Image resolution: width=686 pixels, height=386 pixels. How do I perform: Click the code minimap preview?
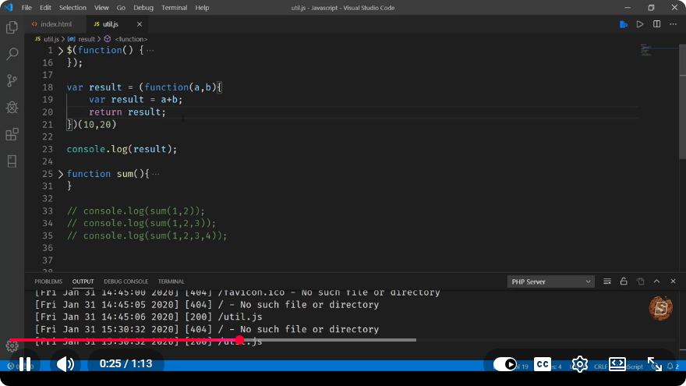(x=645, y=49)
